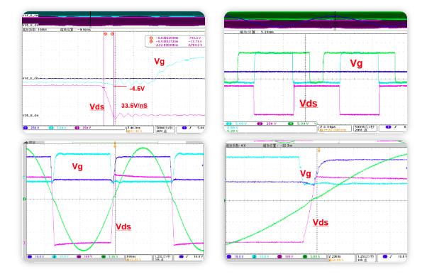The width and height of the screenshot is (427, 274).
Task: Click the Vg label in bottom-right scope
Action: (306, 174)
